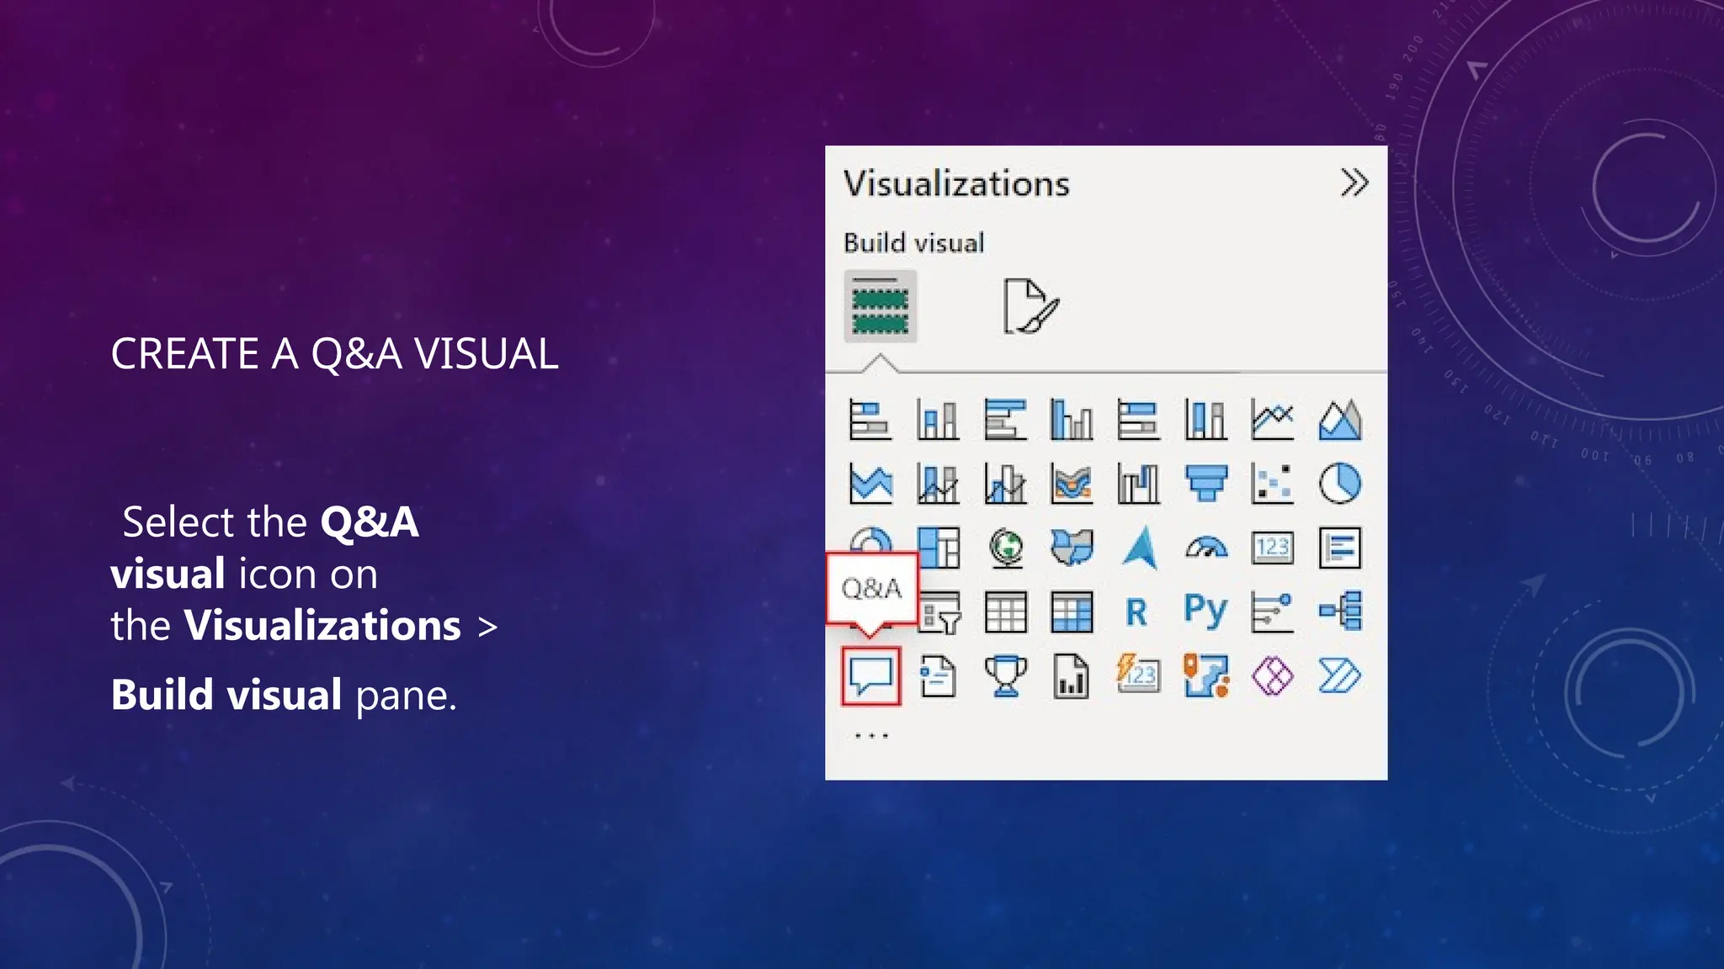Choose the key influencers visual
Image resolution: width=1724 pixels, height=969 pixels.
1272,612
